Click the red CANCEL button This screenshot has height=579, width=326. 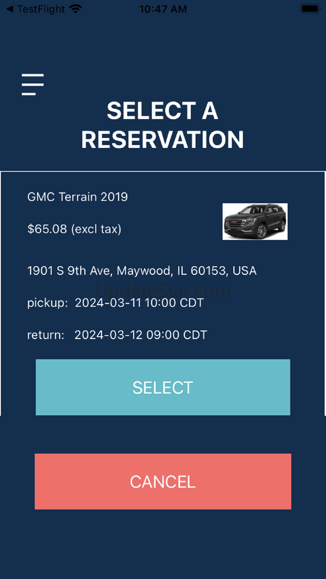click(x=163, y=481)
